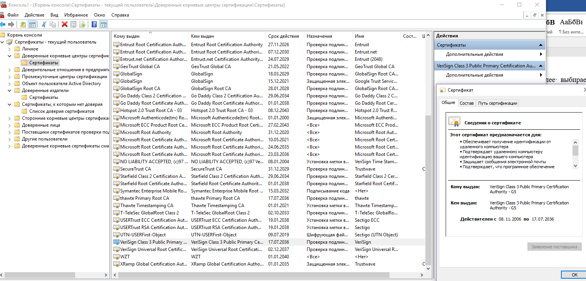Screen dimensions: 586x281
Task: Expand Промежуточные центры сертификации node
Action: pos(10,77)
